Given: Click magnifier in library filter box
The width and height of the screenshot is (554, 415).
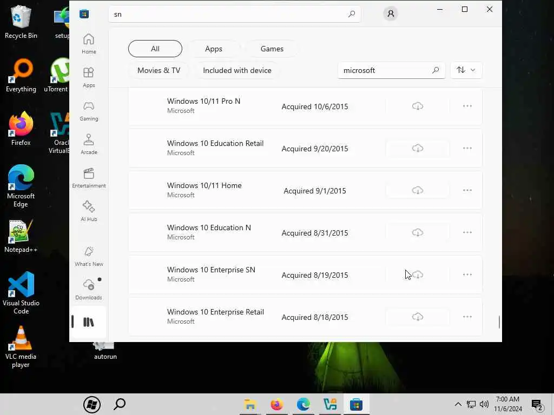Looking at the screenshot, I should click(436, 70).
